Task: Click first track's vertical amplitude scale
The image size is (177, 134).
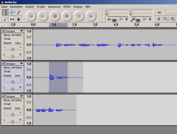Action: pyautogui.click(x=29, y=45)
